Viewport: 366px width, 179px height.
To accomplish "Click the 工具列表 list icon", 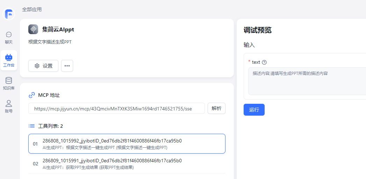I will pyautogui.click(x=31, y=126).
